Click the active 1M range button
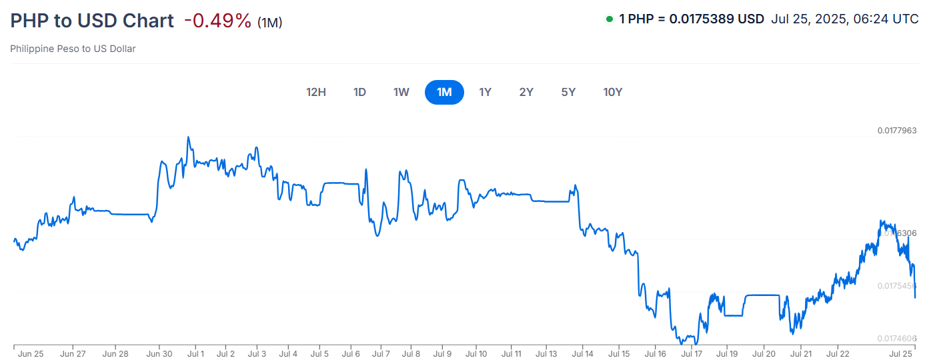This screenshot has height=362, width=927. pos(444,92)
